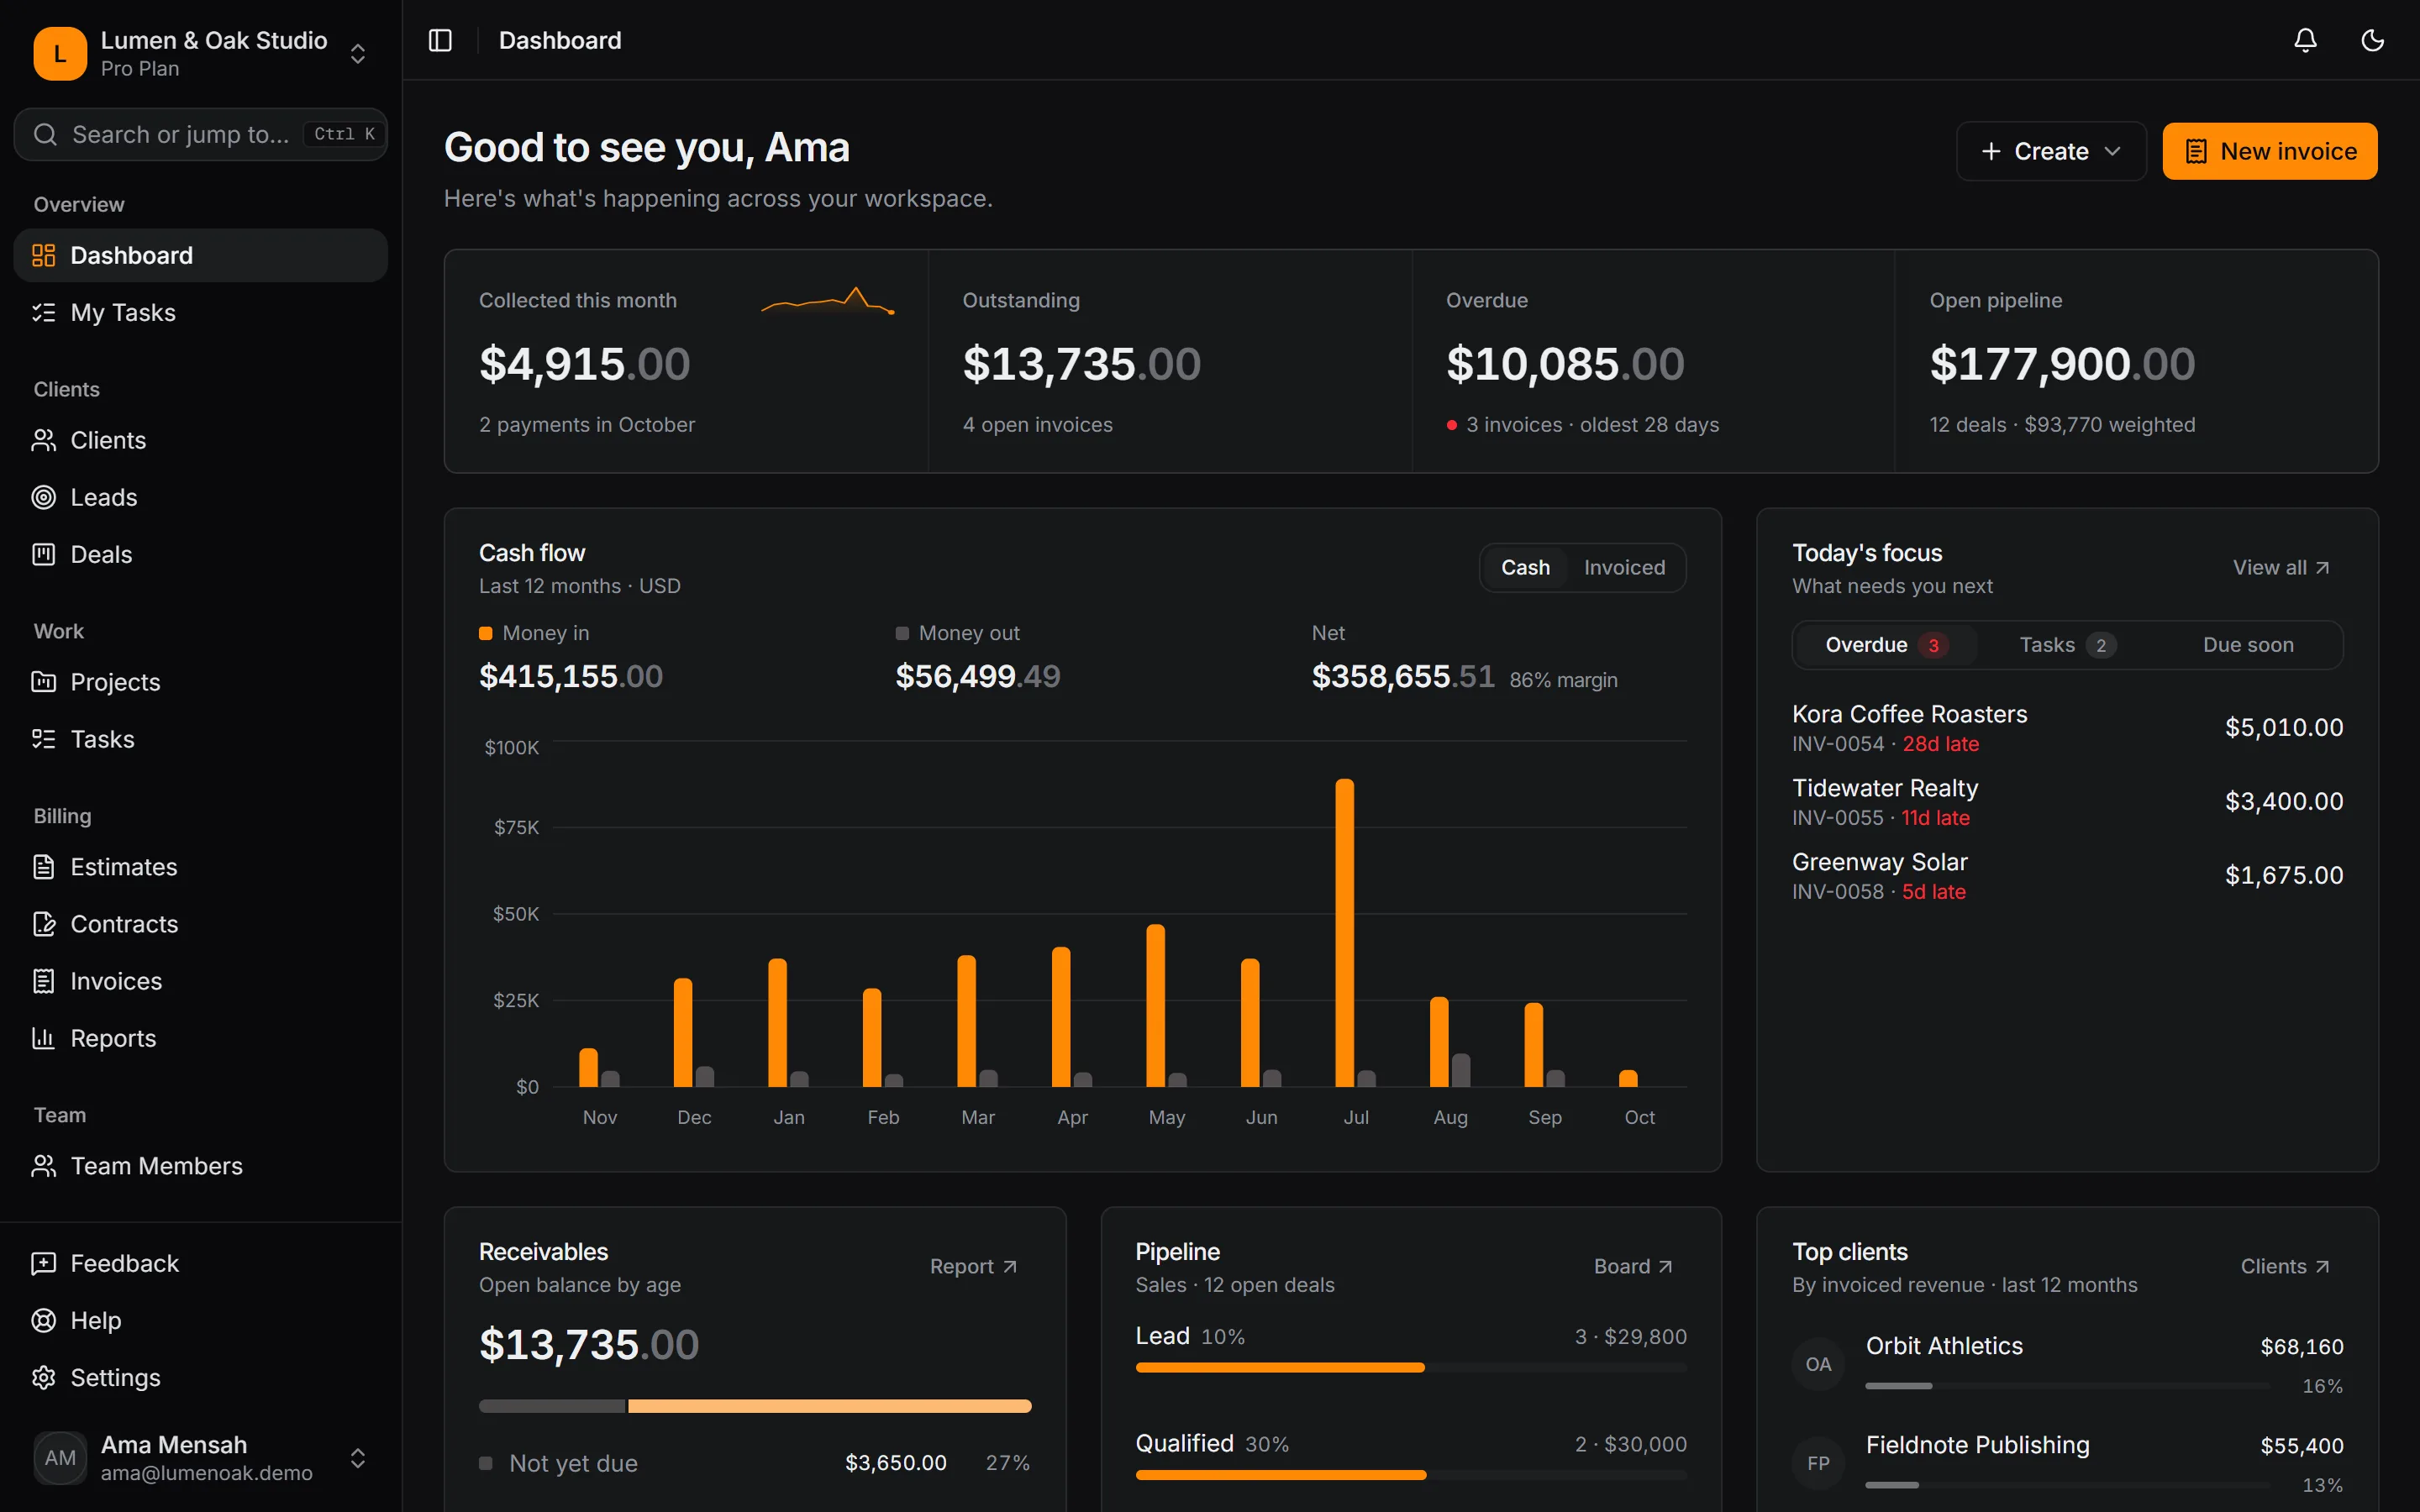2420x1512 pixels.
Task: Click the FP avatar for Fieldnote Publishing
Action: click(1818, 1463)
